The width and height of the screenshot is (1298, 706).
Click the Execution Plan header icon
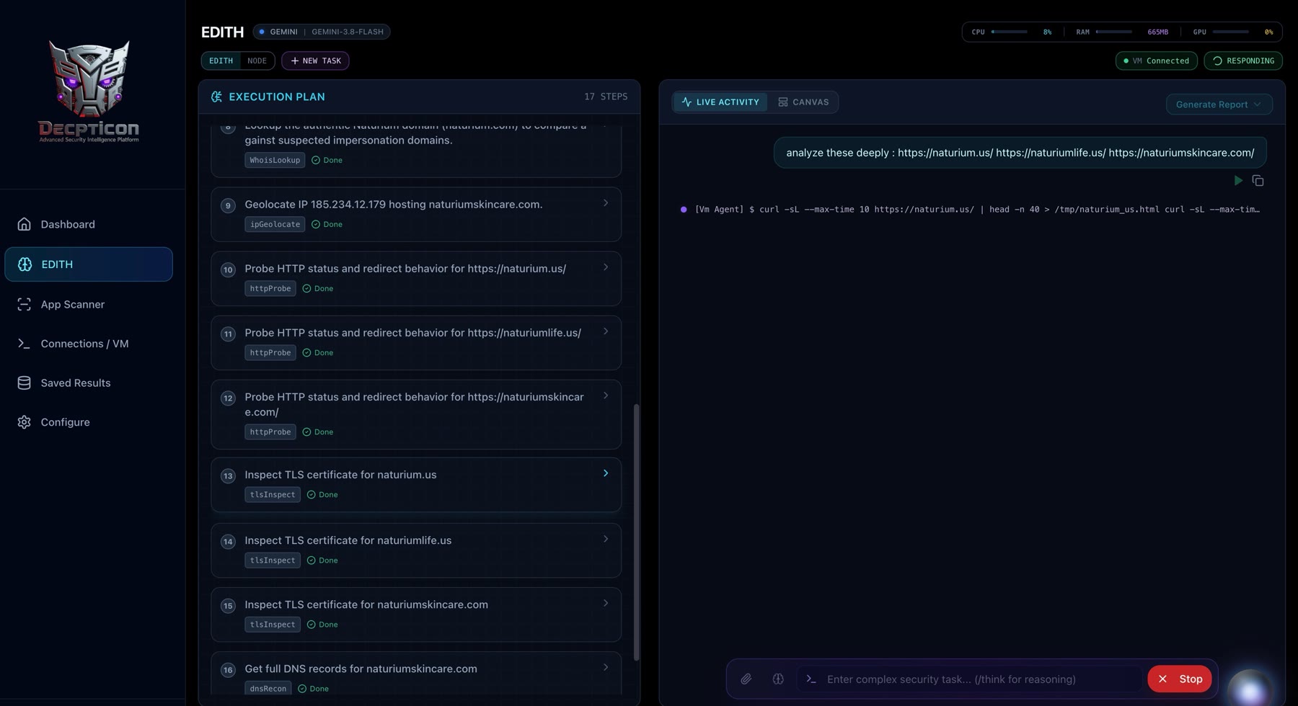click(x=216, y=97)
